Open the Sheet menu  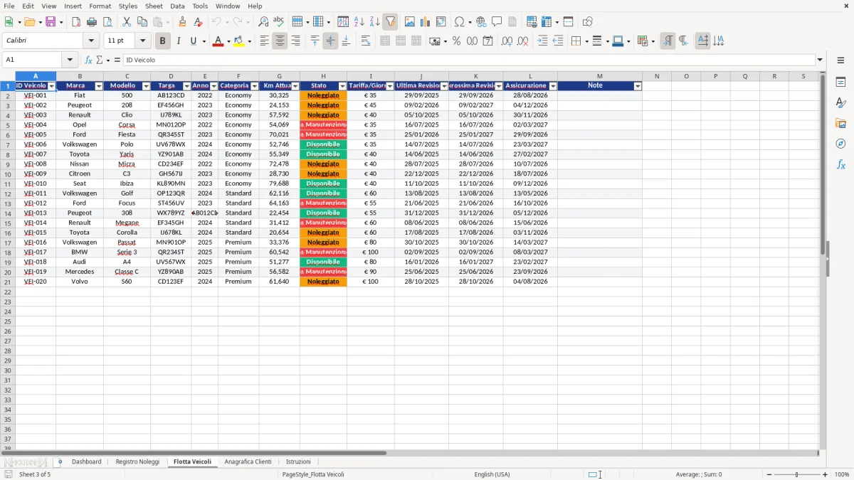point(154,6)
